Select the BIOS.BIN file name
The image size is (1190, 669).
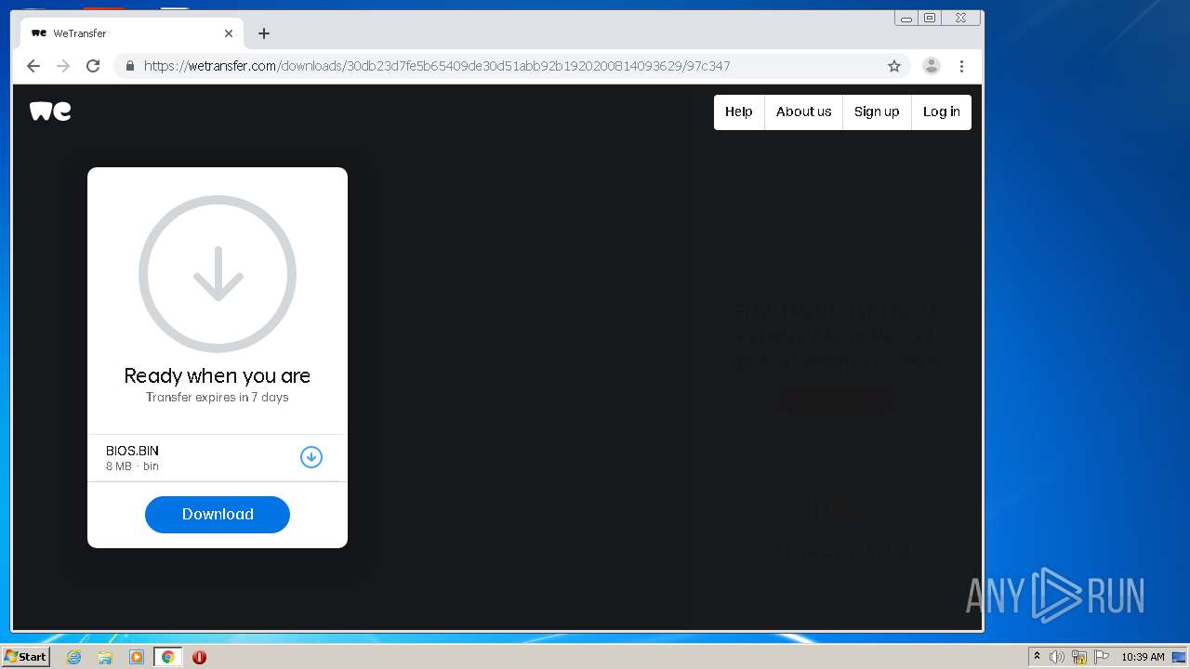(132, 451)
